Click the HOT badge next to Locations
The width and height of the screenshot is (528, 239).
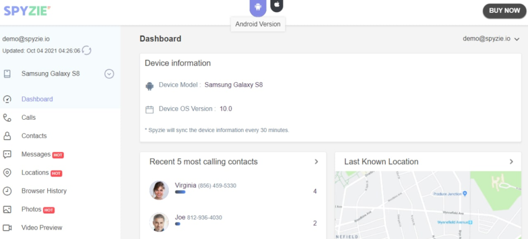click(56, 173)
